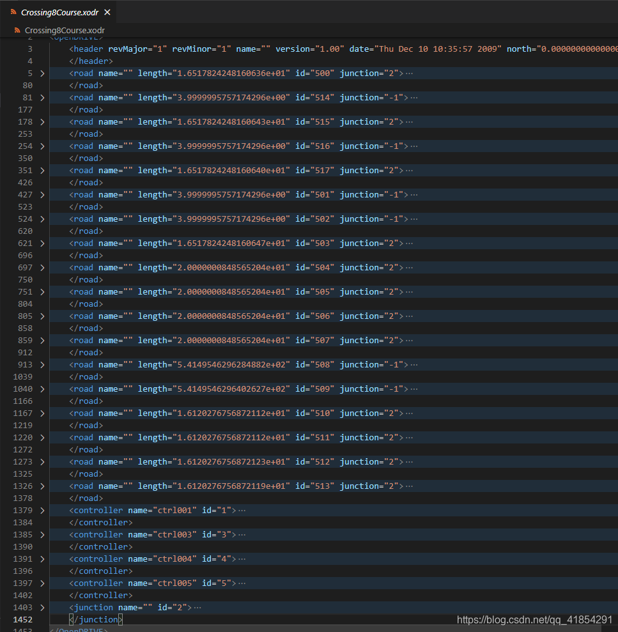The height and width of the screenshot is (632, 618).
Task: Expand folded road id 506 at line 805
Action: [x=42, y=316]
